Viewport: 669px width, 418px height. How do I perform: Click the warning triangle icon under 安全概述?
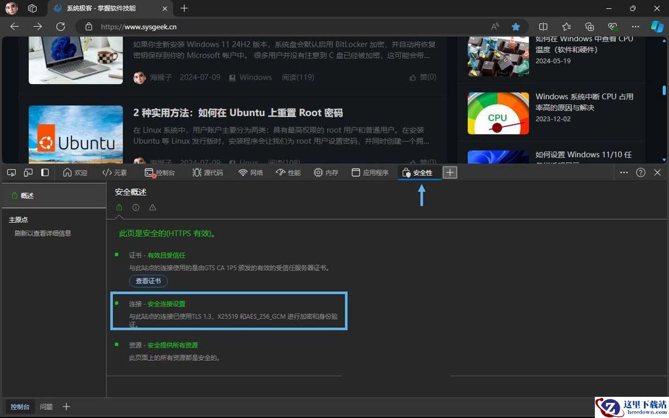click(x=152, y=207)
